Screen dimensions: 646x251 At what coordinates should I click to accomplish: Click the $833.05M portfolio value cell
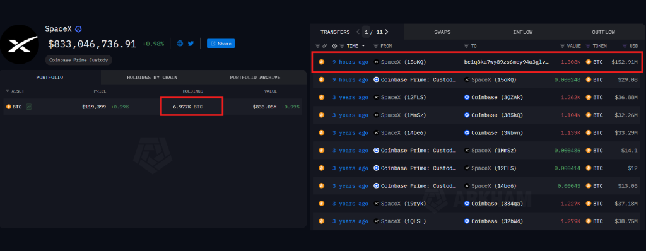tap(264, 107)
